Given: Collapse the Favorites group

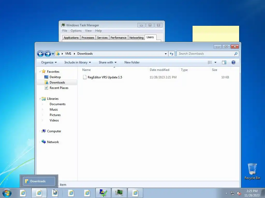Looking at the screenshot, I should tap(40, 72).
